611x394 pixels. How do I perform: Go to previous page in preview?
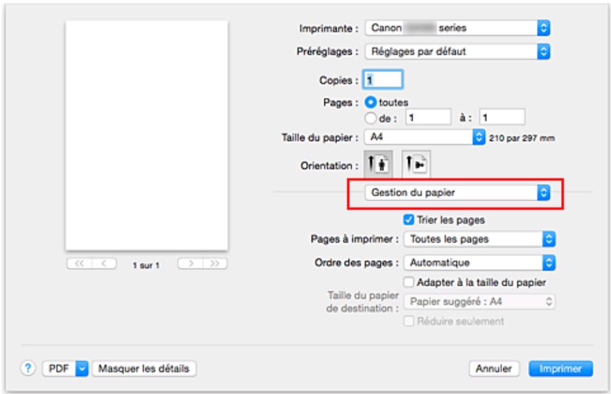tap(104, 264)
